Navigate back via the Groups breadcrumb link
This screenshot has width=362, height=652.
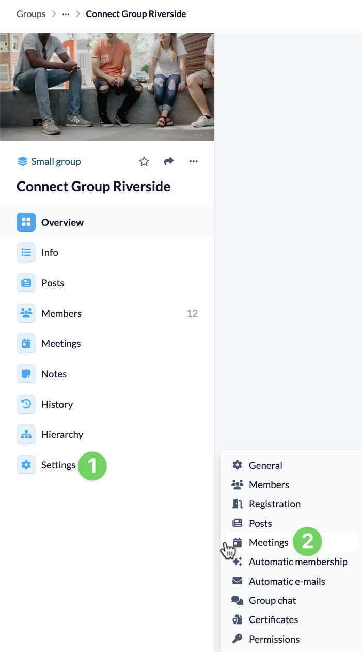point(30,13)
